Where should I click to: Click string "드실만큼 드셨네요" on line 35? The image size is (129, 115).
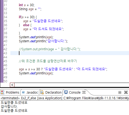coord(47,21)
